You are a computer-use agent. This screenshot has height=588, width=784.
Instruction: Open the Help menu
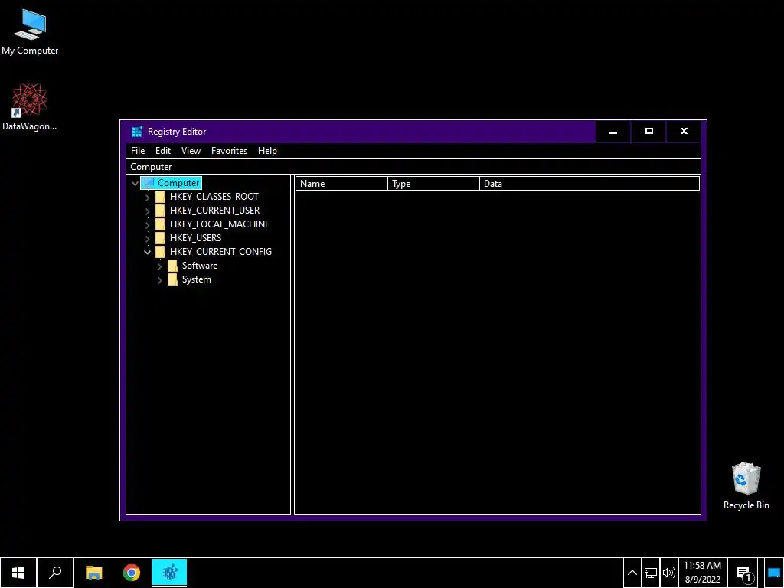click(267, 151)
